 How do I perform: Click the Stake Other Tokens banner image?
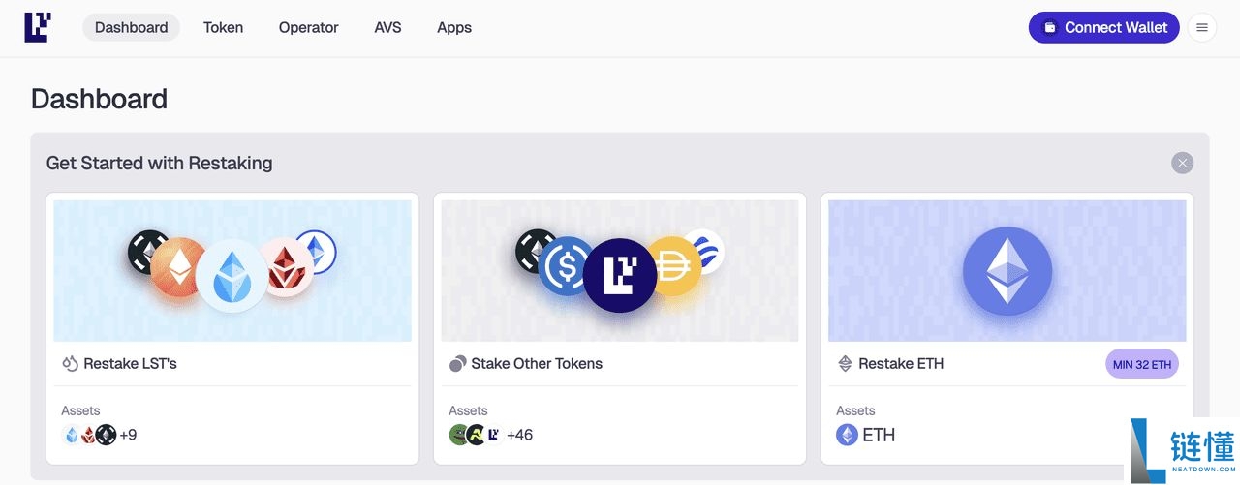point(620,270)
